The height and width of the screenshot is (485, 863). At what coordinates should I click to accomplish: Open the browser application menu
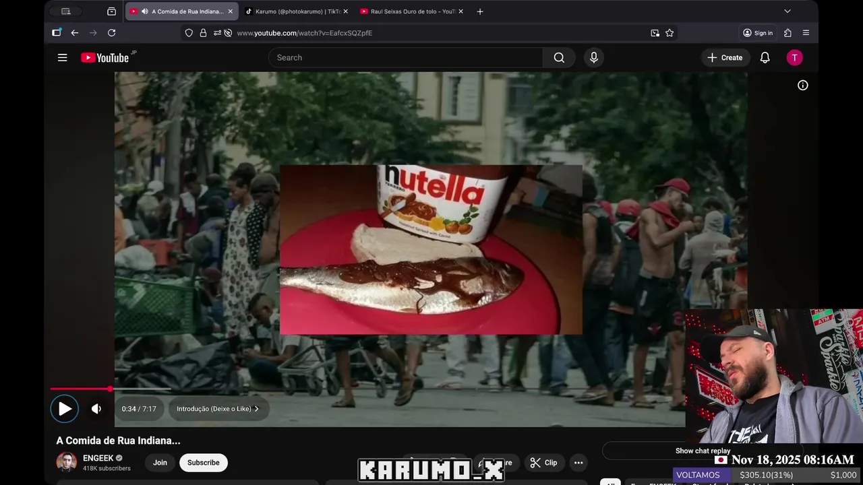point(806,33)
